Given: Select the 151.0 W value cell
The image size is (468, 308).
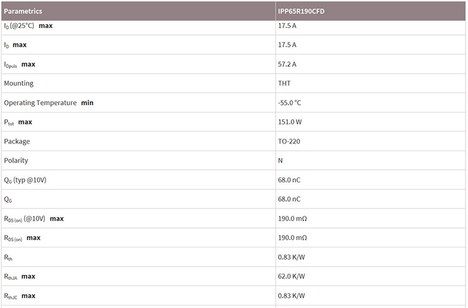Looking at the screenshot, I should 290,122.
